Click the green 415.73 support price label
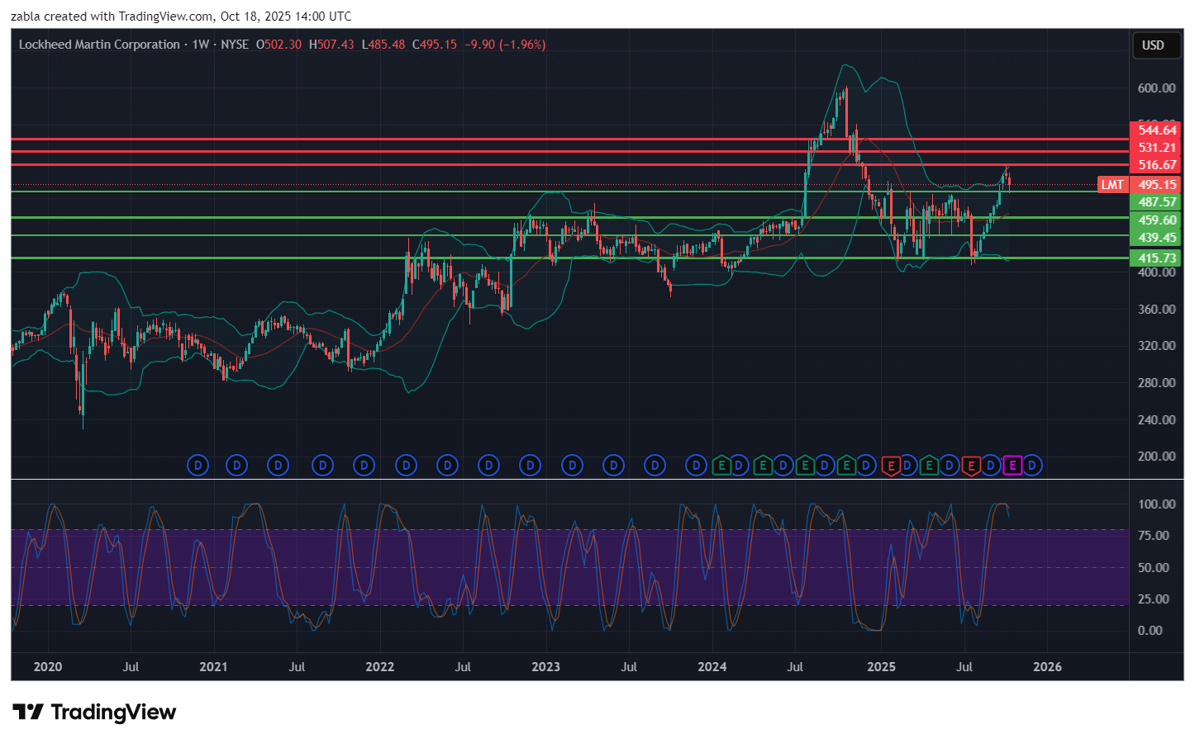The height and width of the screenshot is (743, 1195). pos(1156,258)
